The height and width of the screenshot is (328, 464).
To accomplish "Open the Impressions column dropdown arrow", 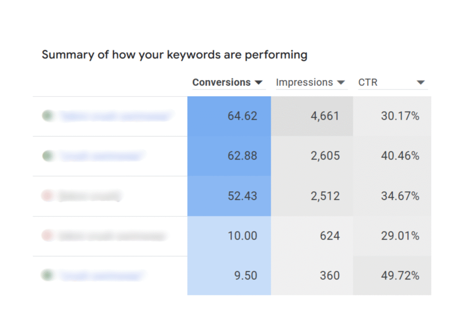I will click(x=341, y=83).
